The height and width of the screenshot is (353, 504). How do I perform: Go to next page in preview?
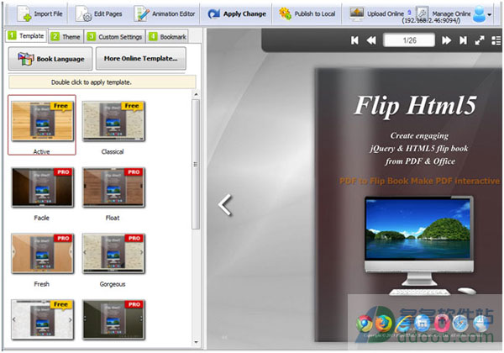click(x=446, y=40)
